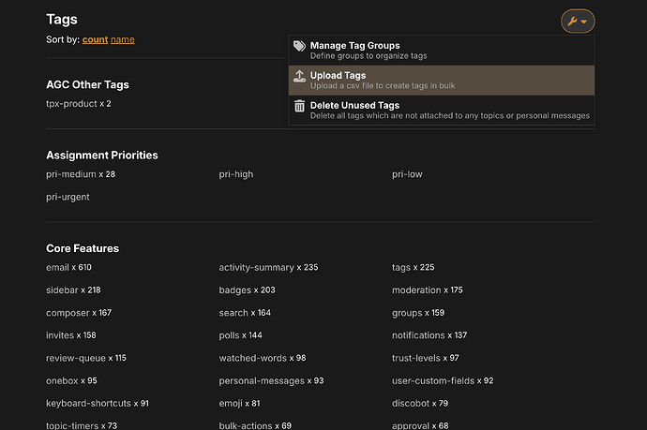Open the polls tag
The image size is (647, 430).
(x=229, y=335)
